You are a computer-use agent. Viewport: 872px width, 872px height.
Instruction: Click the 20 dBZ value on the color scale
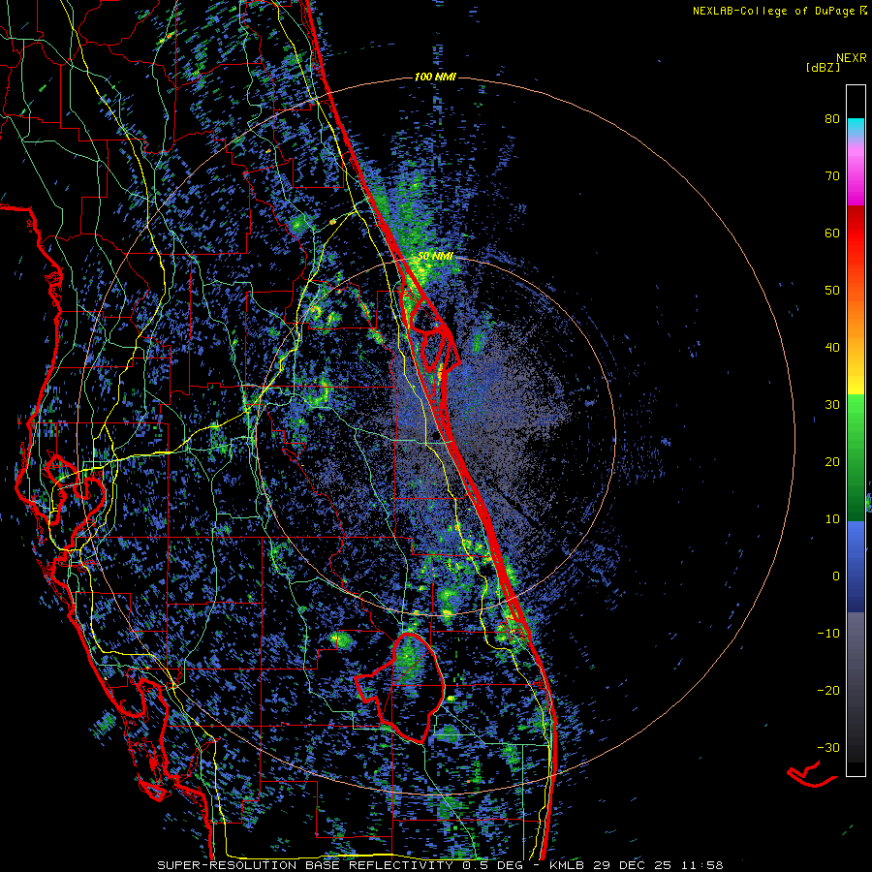click(x=832, y=461)
